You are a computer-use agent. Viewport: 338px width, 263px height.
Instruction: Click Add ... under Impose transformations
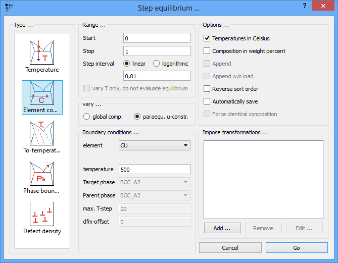[222, 228]
